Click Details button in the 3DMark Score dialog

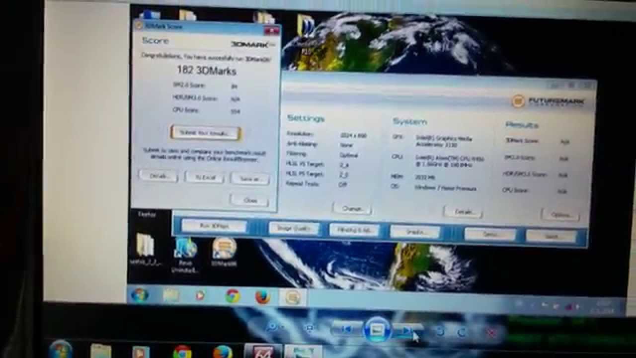pos(158,176)
